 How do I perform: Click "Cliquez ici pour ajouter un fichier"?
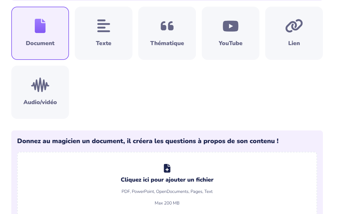click(x=167, y=180)
